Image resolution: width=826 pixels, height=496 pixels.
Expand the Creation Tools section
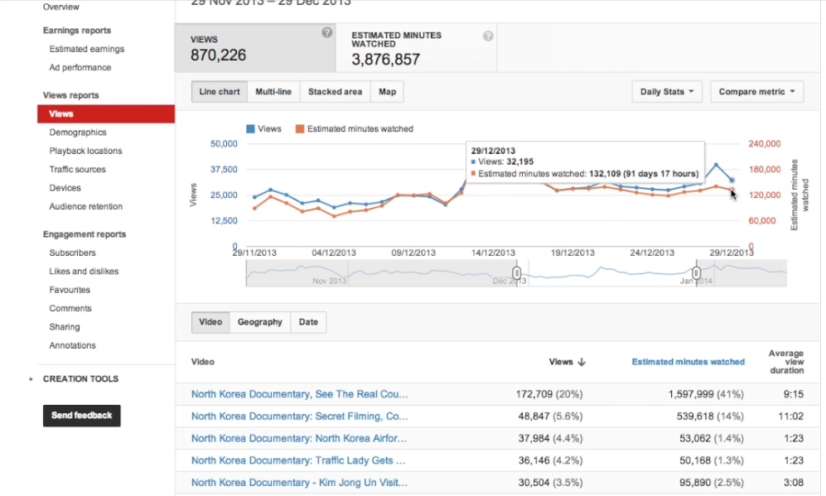tap(32, 379)
